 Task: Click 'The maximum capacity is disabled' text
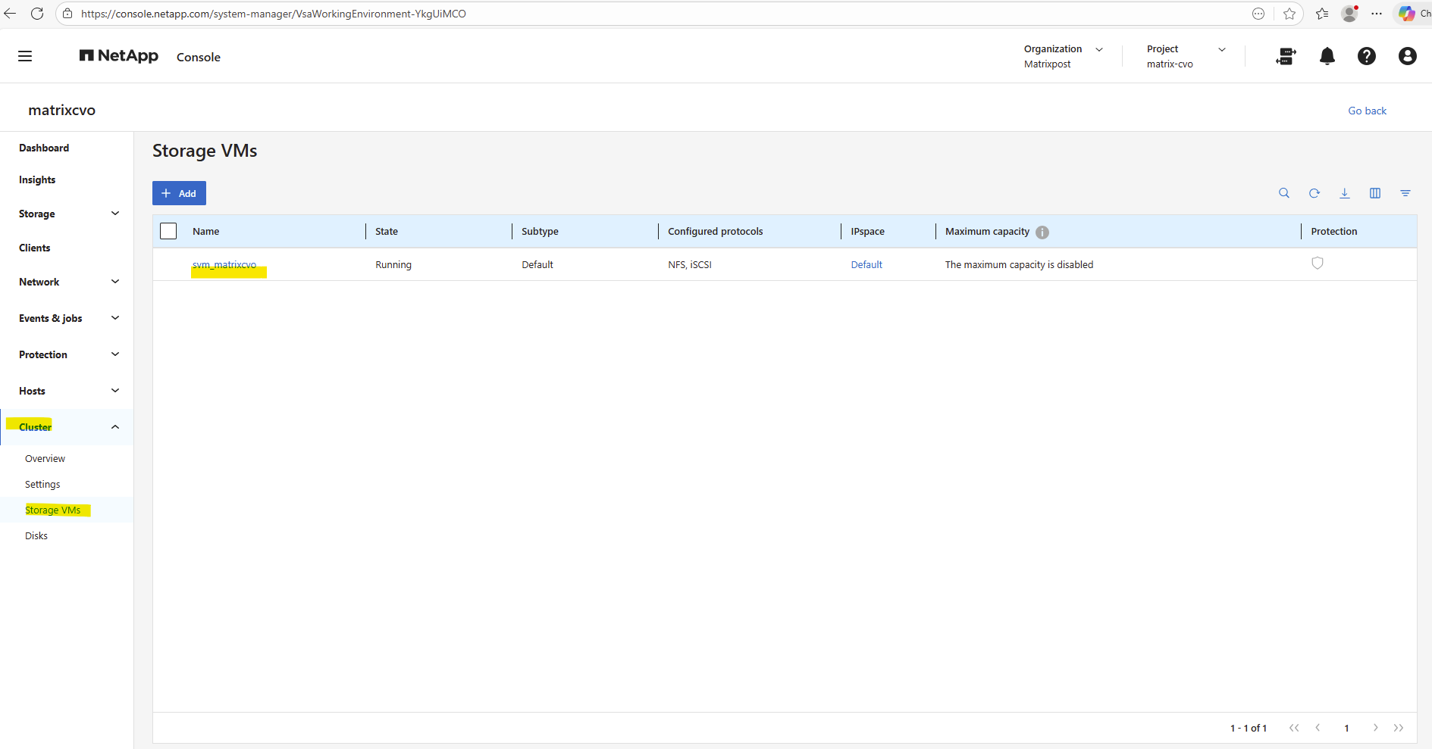coord(1019,264)
